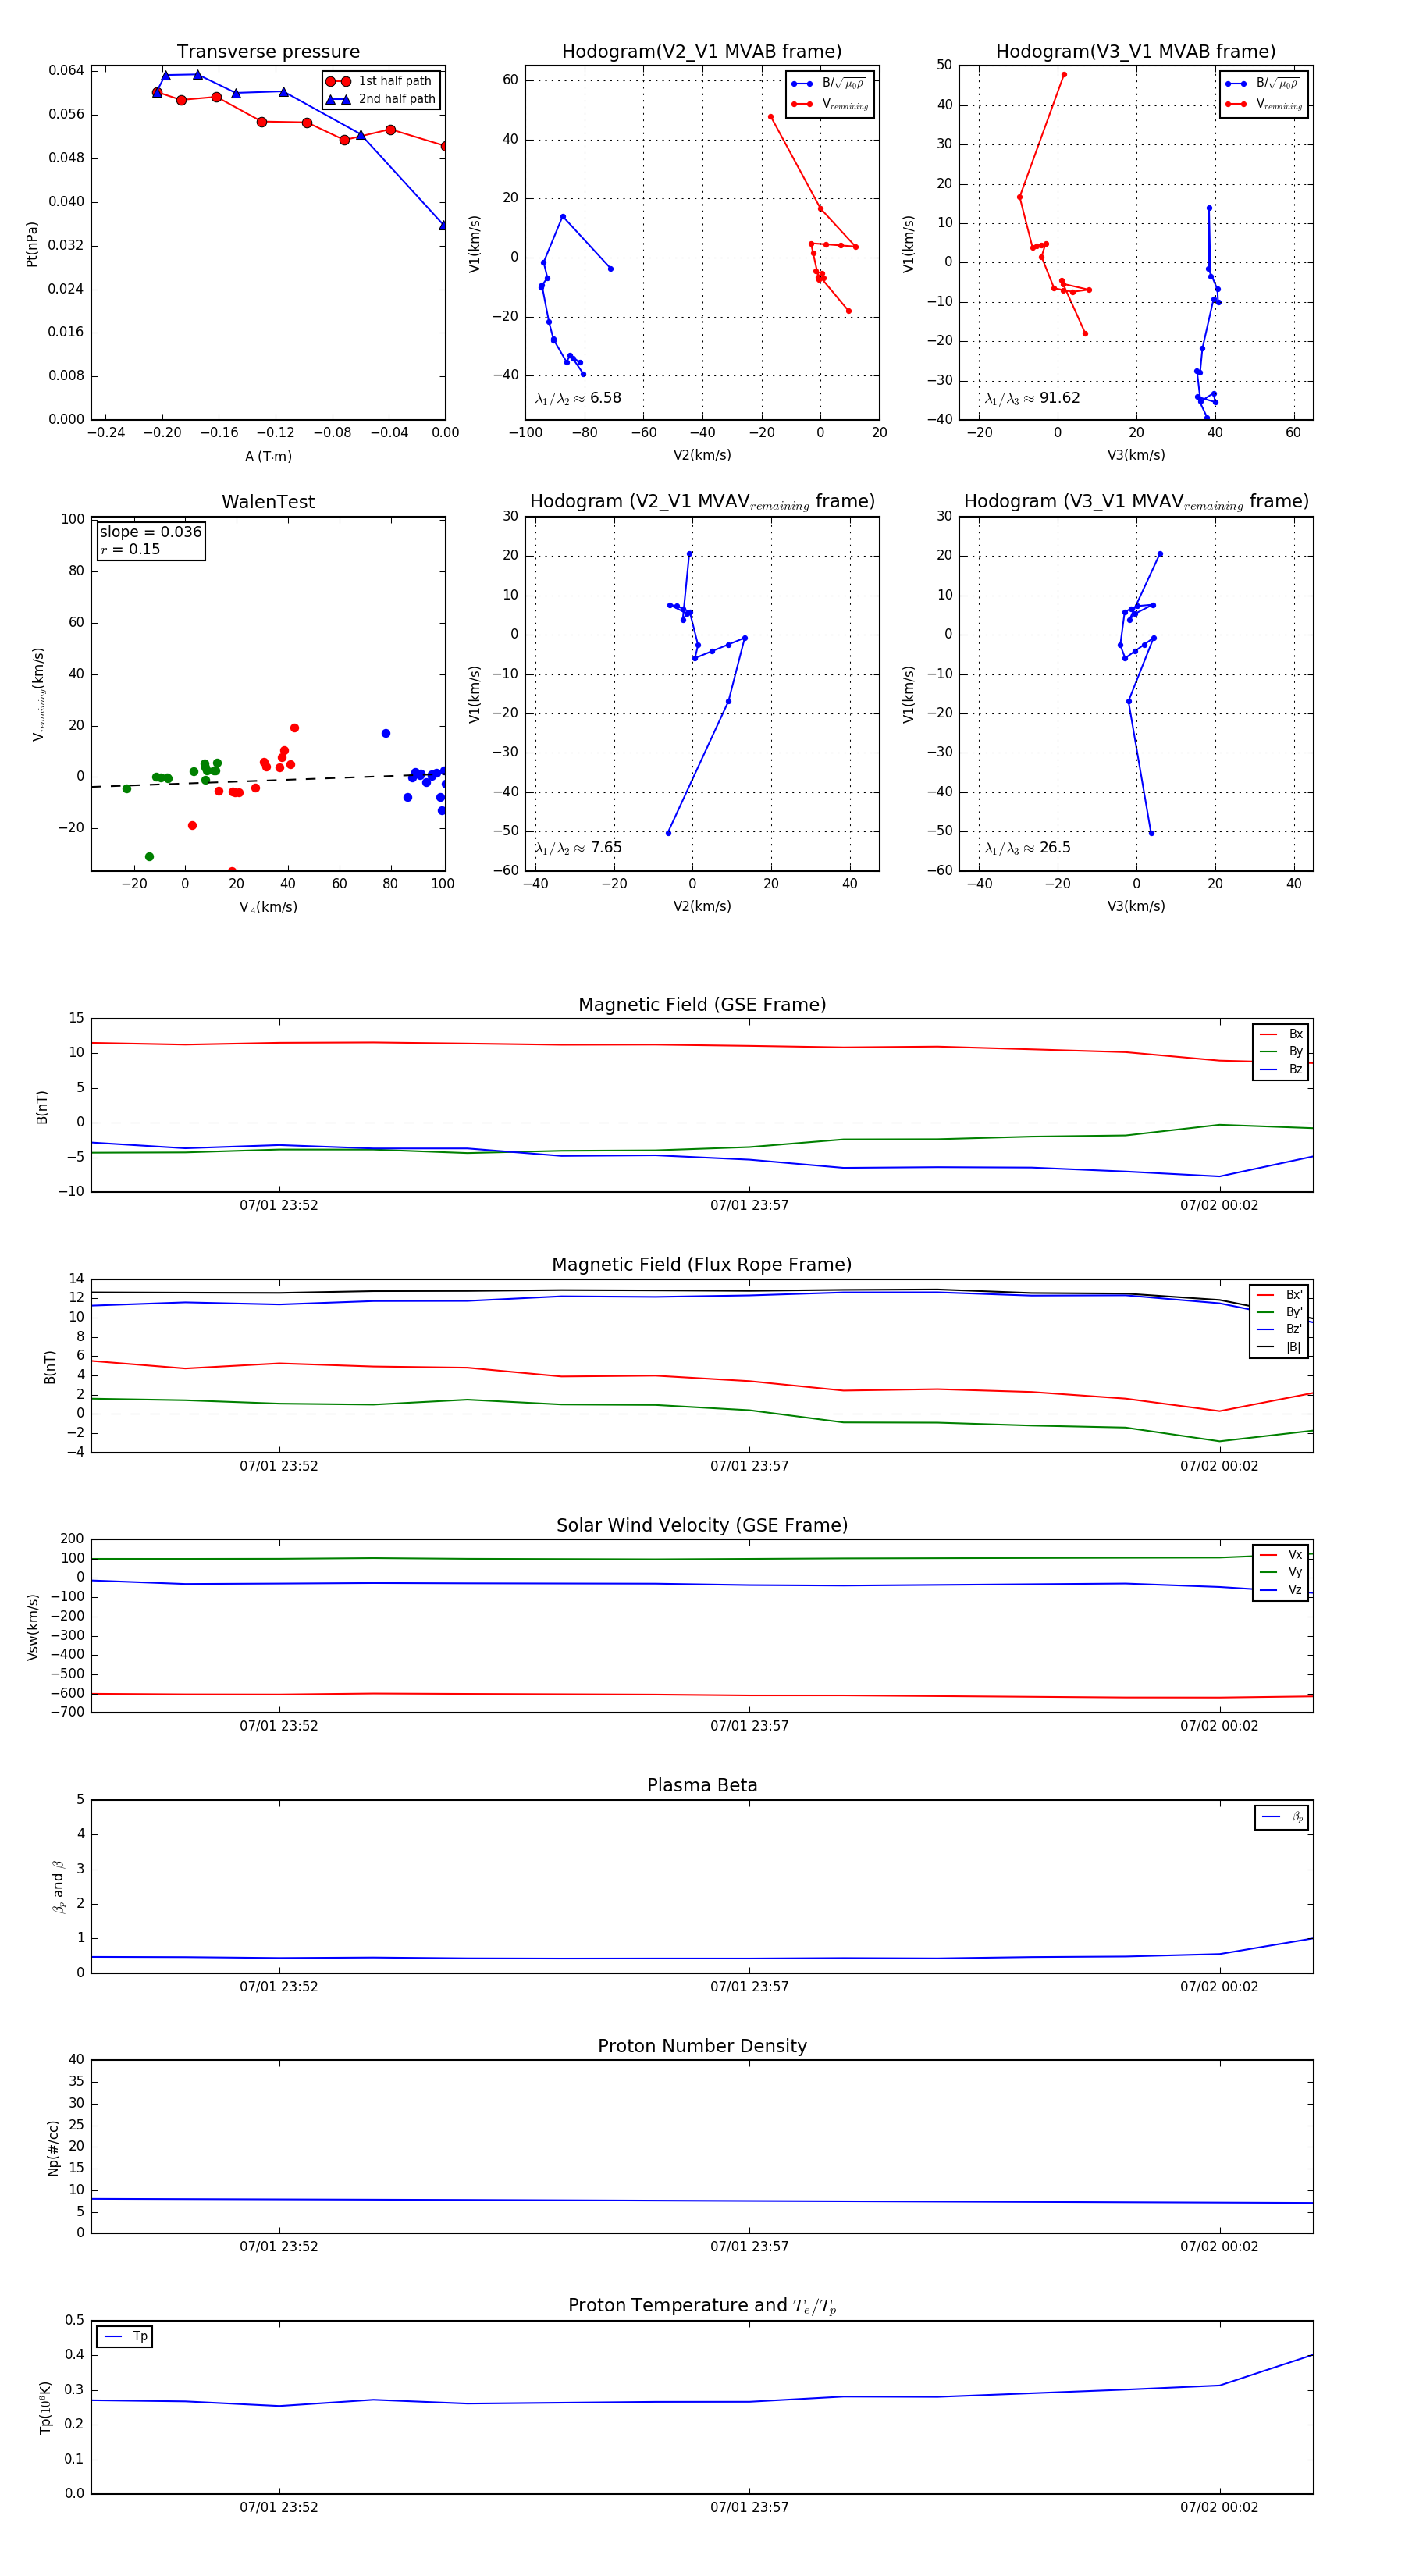This screenshot has width=1405, height=2576.
Task: Click the λ1/λ3 ≈ 26.5 annotation
Action: (1027, 848)
